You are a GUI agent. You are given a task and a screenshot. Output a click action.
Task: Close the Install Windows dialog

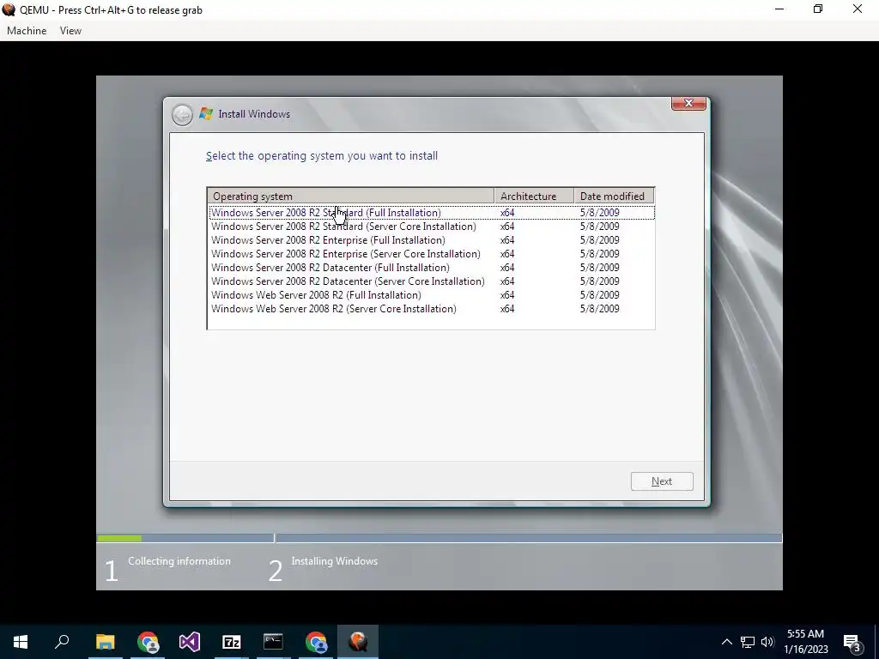[x=688, y=104]
